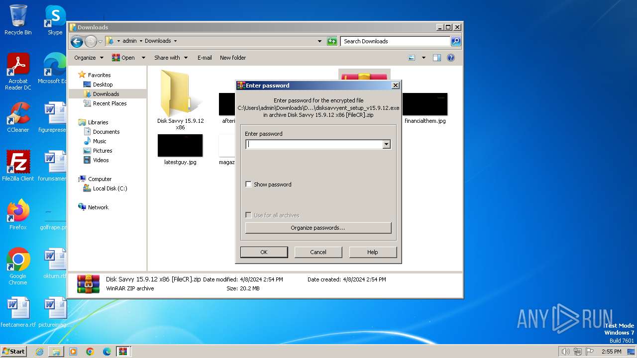
Task: Open Microsoft Edge from the taskbar
Action: point(107,352)
